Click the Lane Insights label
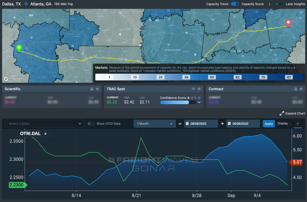The image size is (307, 202). coord(295,4)
